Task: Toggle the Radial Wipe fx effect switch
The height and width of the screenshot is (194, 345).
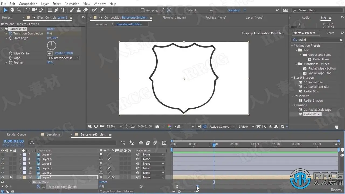Action: [x=6, y=29]
